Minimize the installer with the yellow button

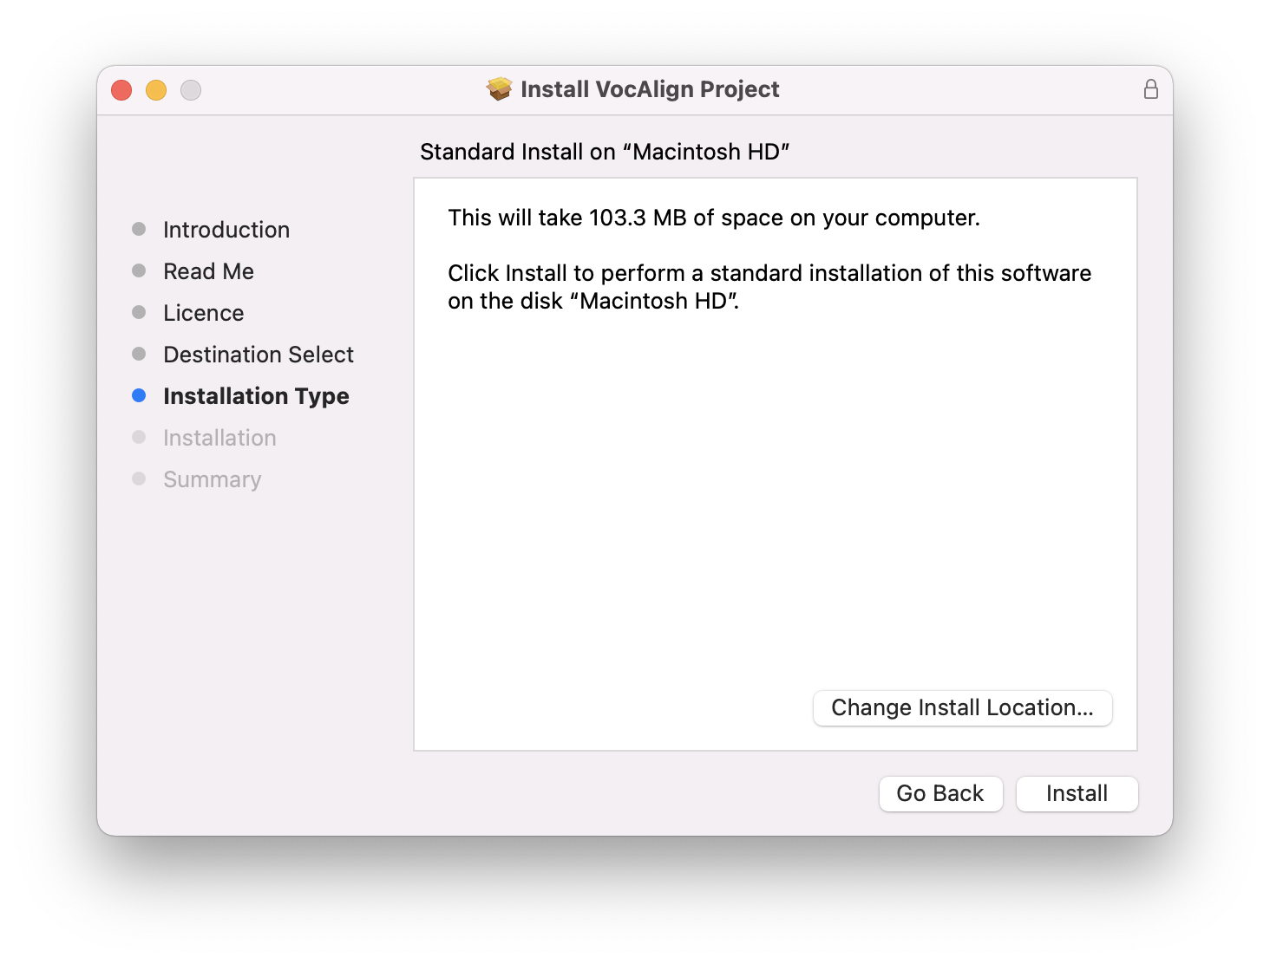[x=156, y=90]
